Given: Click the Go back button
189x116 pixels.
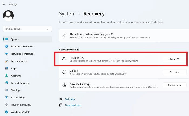Looking at the screenshot, I should [174, 72].
